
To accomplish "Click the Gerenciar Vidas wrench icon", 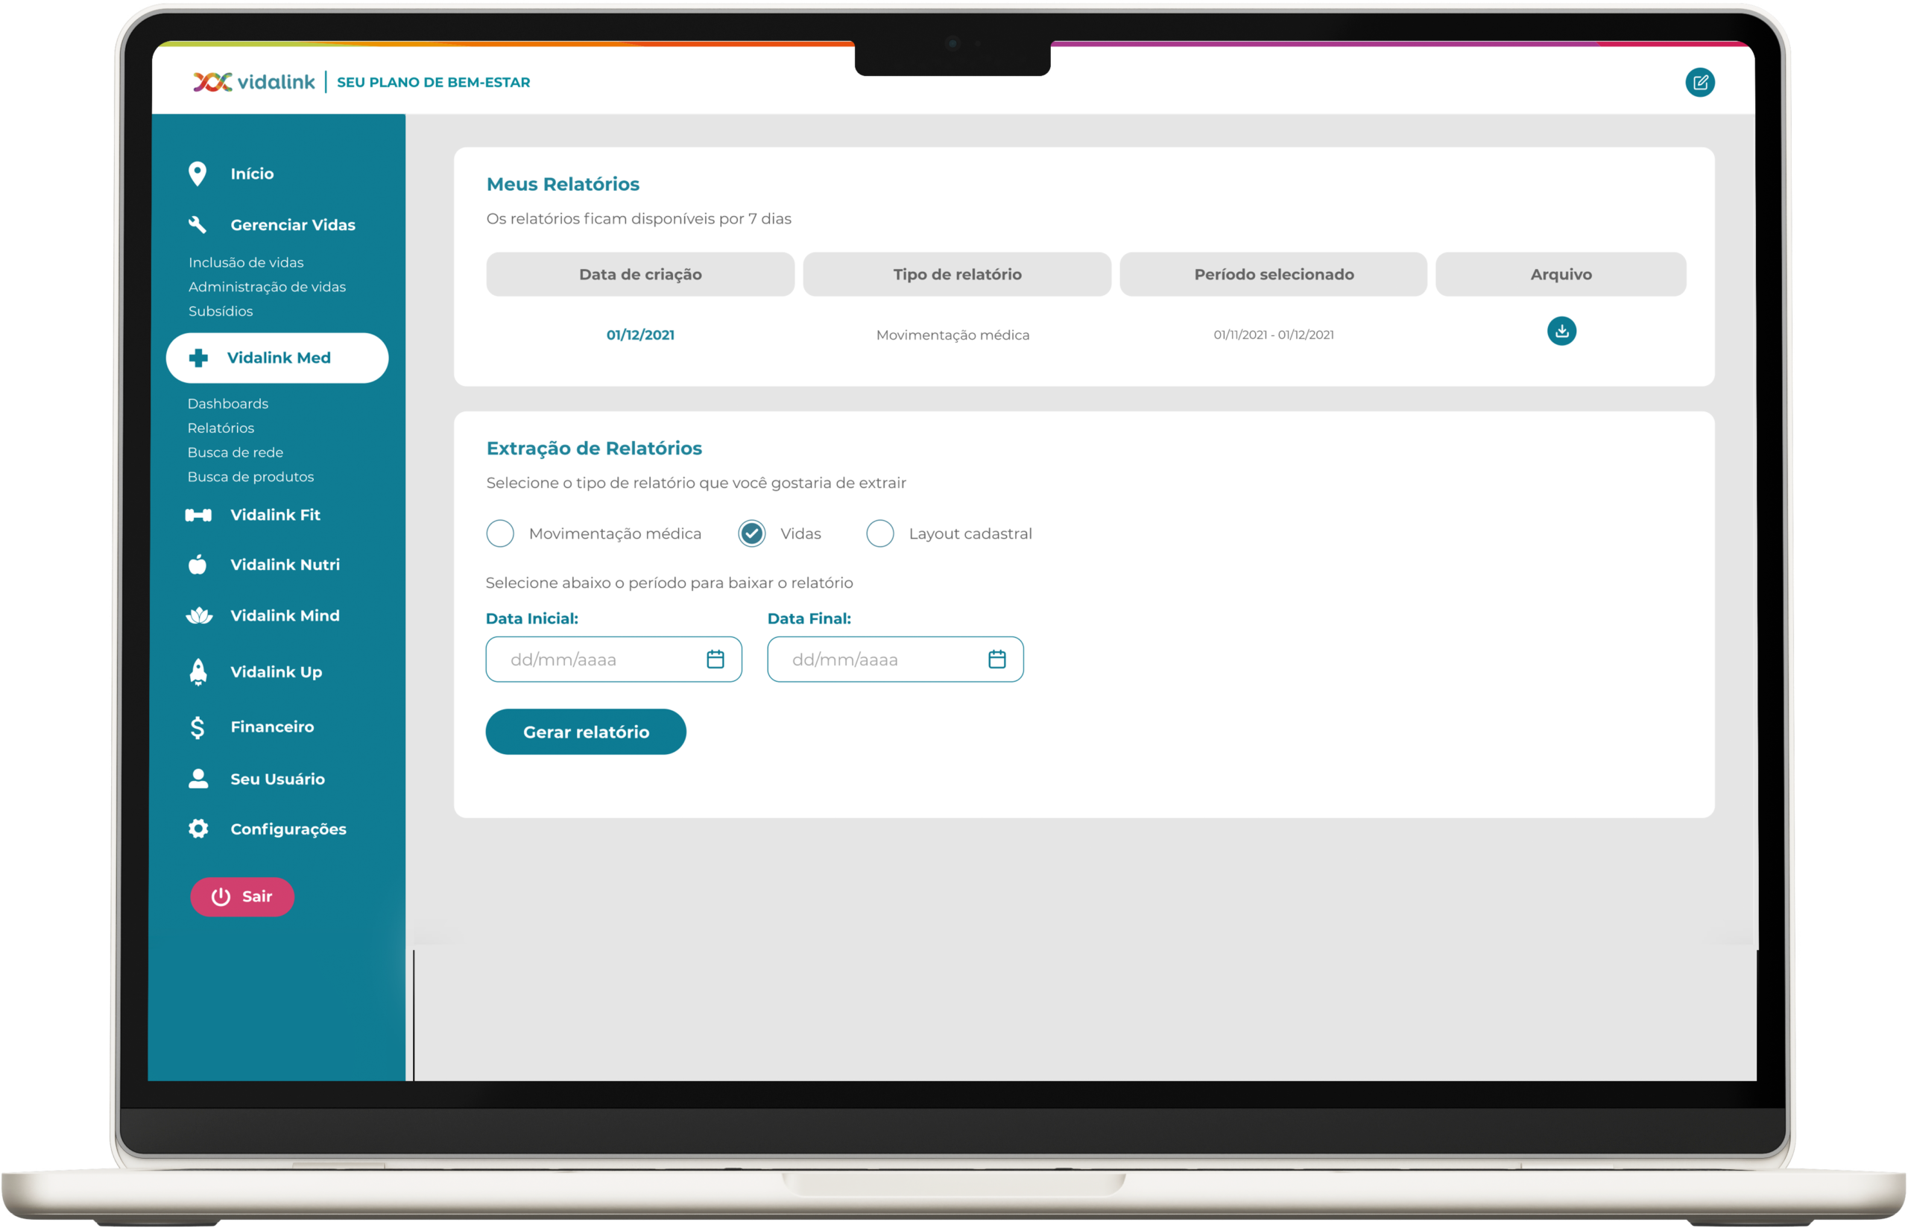I will pyautogui.click(x=197, y=225).
